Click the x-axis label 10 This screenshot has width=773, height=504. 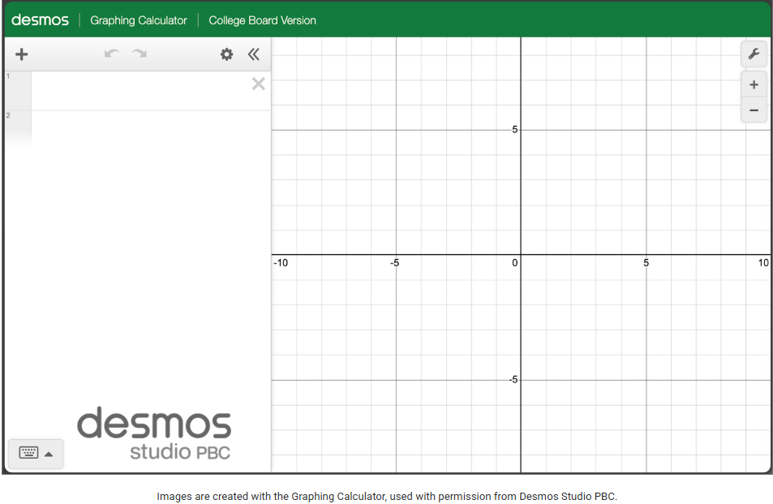coord(763,263)
